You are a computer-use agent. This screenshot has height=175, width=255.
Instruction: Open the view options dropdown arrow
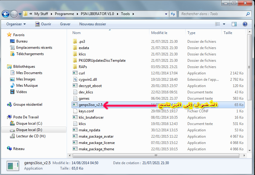click(x=224, y=24)
